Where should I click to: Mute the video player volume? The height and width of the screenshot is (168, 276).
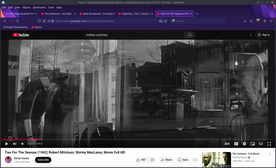(x=23, y=144)
